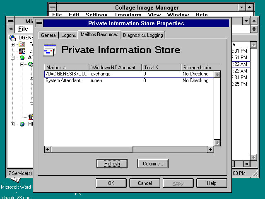Click the Total K column header
This screenshot has height=199, width=265.
pos(161,67)
